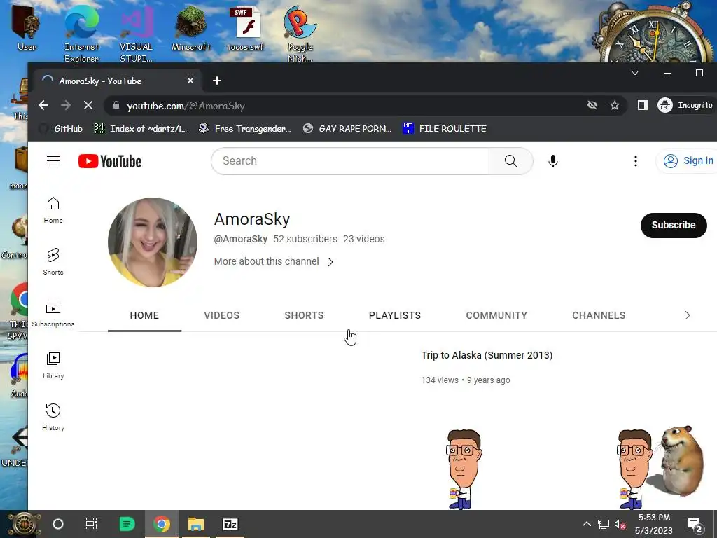
Task: Switch to CHANNELS tab
Action: [x=599, y=315]
